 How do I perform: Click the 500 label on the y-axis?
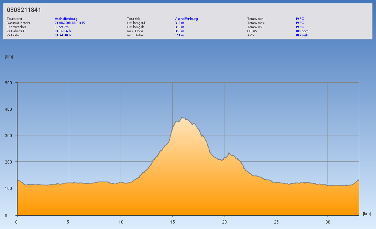click(x=9, y=83)
